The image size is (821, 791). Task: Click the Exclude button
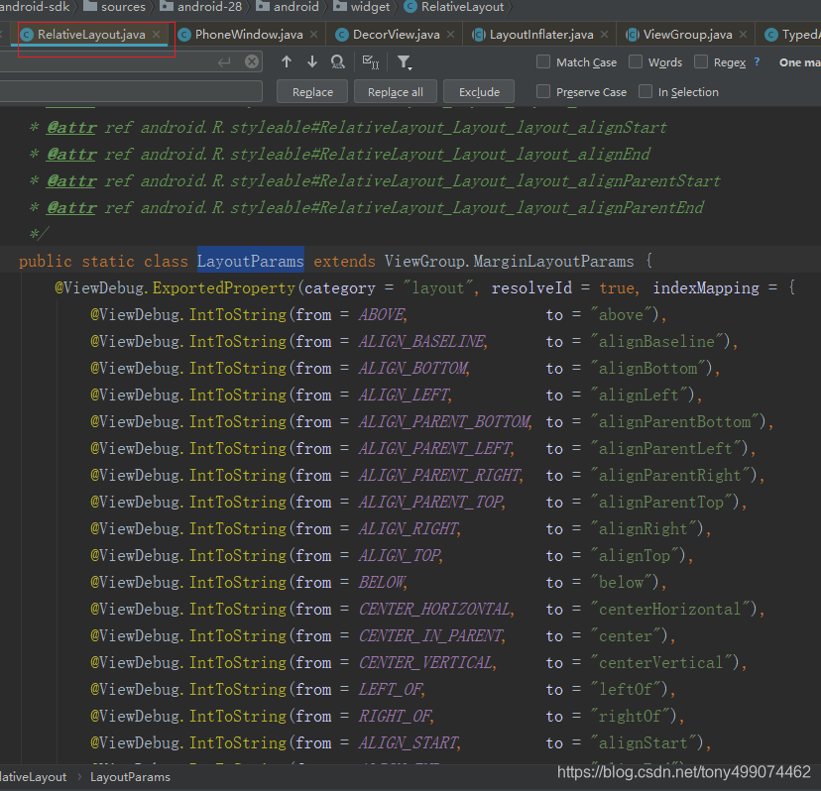tap(479, 92)
